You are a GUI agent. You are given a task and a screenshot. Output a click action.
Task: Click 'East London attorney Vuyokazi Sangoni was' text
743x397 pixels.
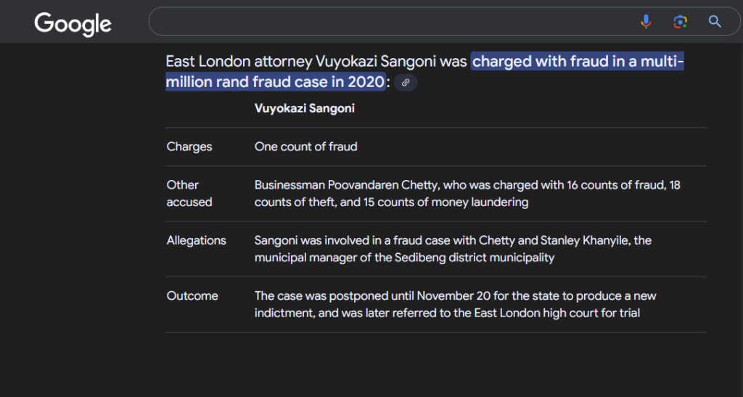tap(316, 61)
